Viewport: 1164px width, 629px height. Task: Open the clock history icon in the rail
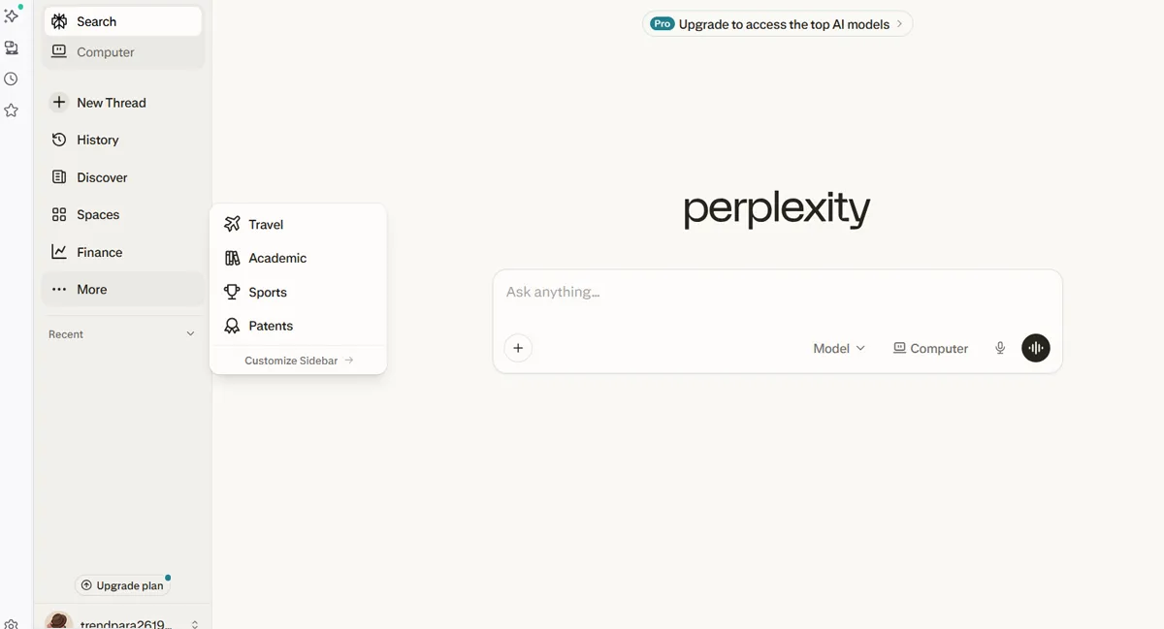[12, 79]
